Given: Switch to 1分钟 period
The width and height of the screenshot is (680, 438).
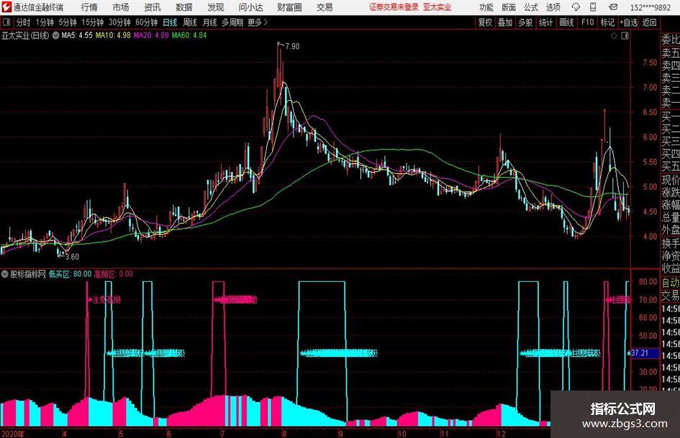Looking at the screenshot, I should click(45, 22).
